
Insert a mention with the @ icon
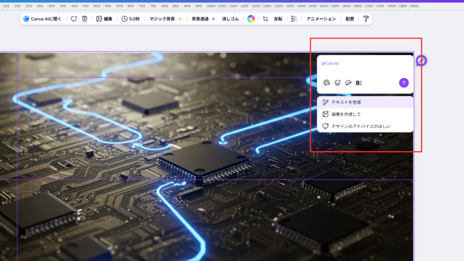tap(326, 83)
